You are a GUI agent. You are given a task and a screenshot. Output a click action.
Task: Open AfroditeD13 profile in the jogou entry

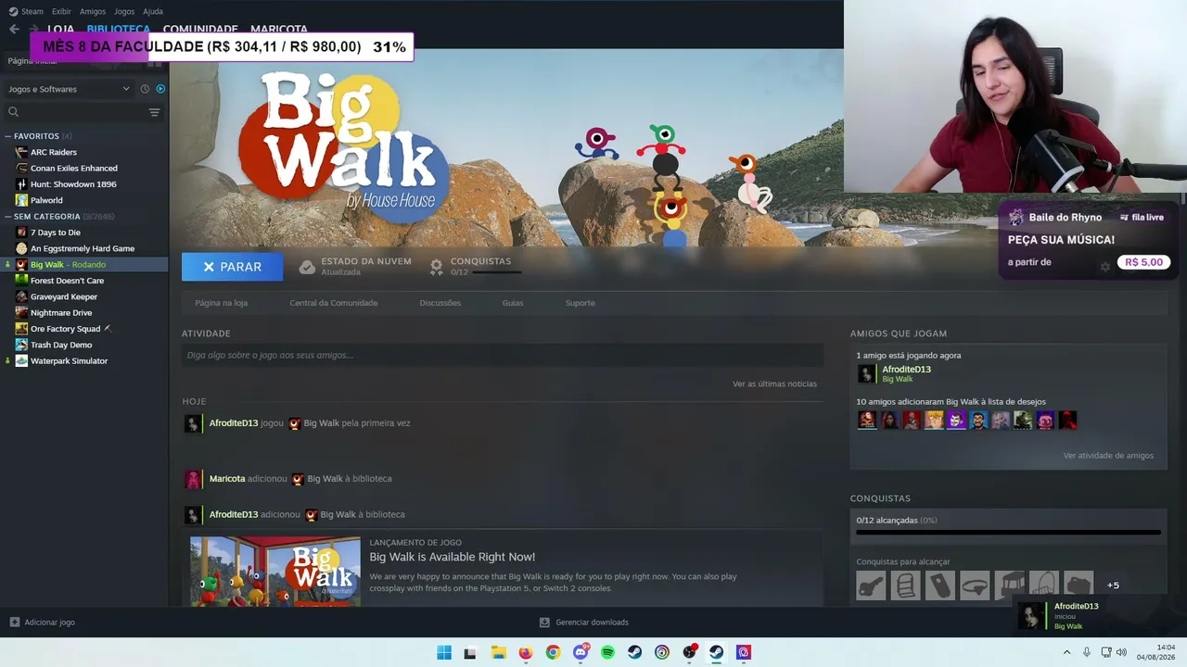coord(234,423)
